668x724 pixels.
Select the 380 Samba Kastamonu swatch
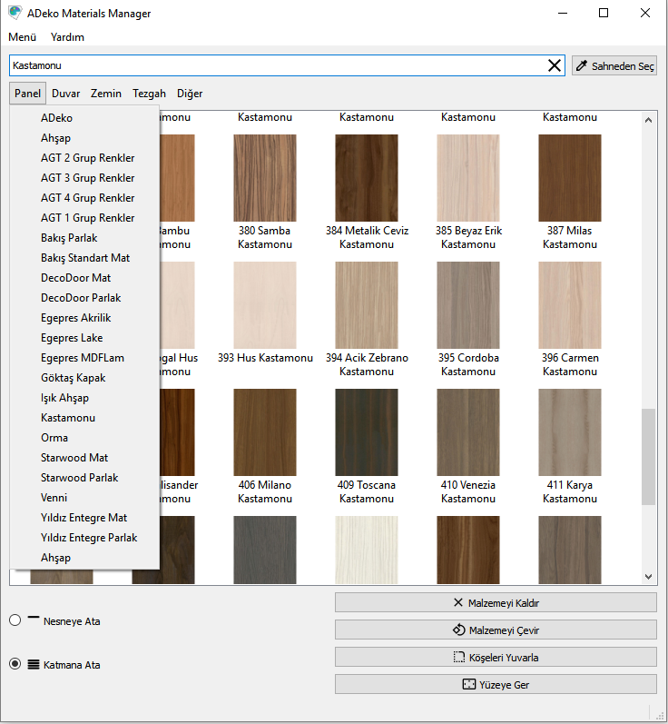(265, 178)
